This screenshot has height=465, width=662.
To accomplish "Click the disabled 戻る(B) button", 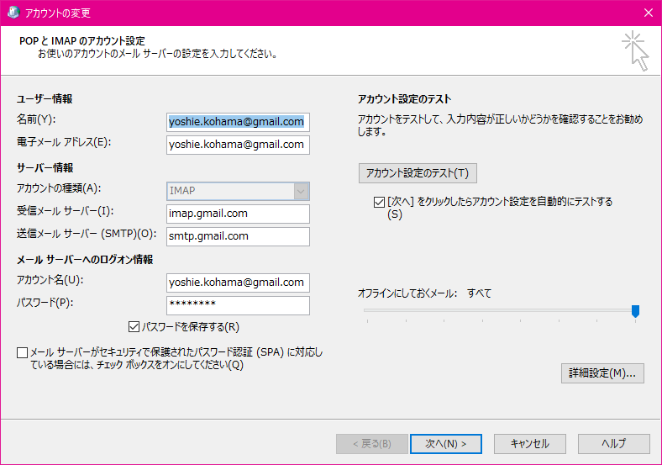I will point(372,444).
